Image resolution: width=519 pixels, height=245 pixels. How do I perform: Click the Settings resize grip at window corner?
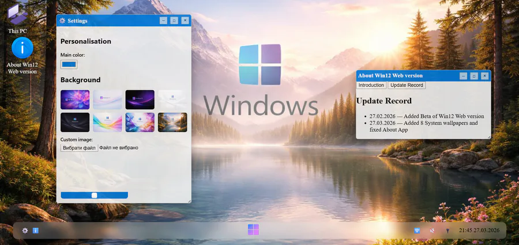[189, 201]
